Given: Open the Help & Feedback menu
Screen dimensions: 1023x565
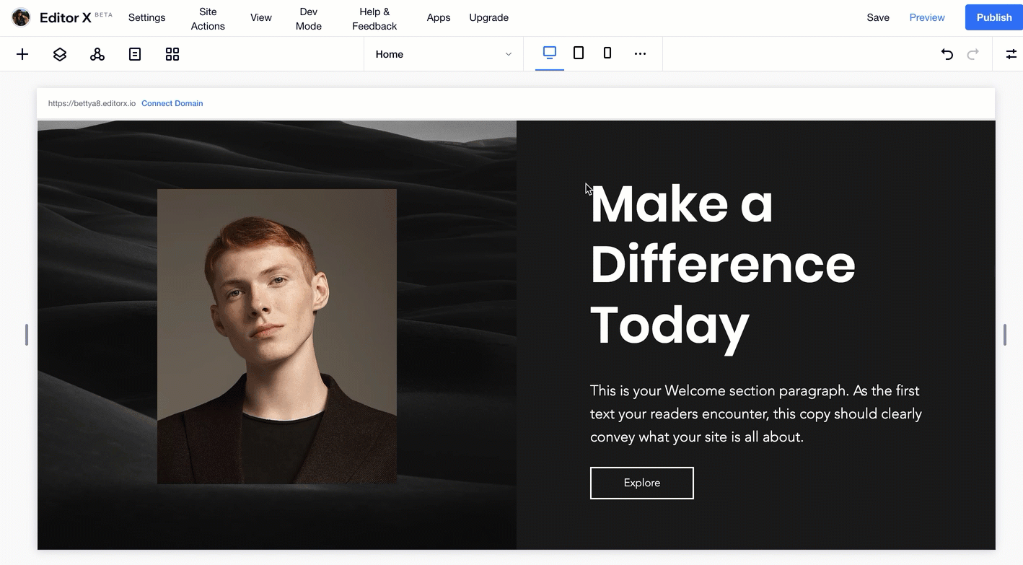Looking at the screenshot, I should pos(374,19).
